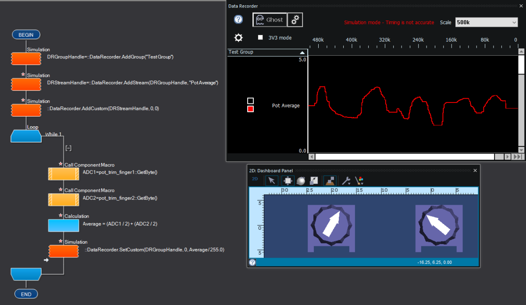Toggle Ghost mode in Data Recorder

pyautogui.click(x=270, y=19)
